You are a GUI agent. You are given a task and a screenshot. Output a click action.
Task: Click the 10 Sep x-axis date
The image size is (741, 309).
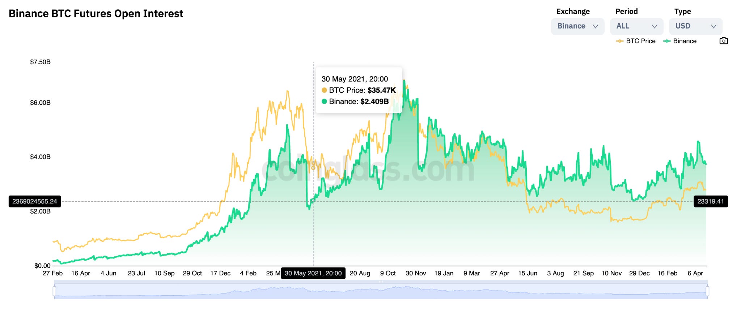164,274
